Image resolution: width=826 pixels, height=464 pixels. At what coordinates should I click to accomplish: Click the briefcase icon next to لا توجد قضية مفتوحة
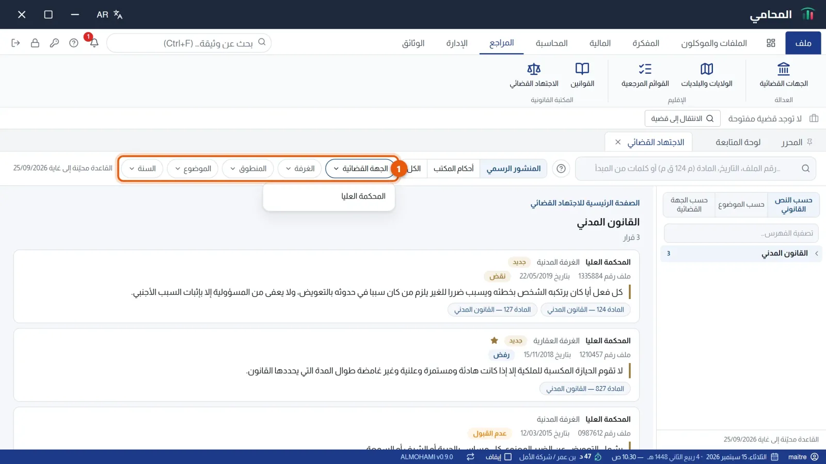[814, 119]
